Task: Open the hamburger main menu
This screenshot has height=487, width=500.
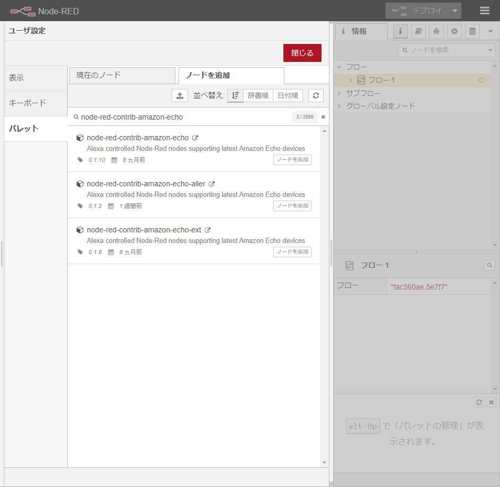Action: (484, 11)
